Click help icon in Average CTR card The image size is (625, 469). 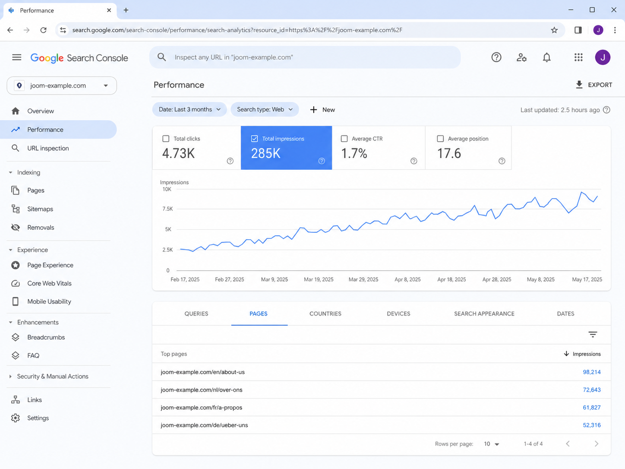click(414, 161)
